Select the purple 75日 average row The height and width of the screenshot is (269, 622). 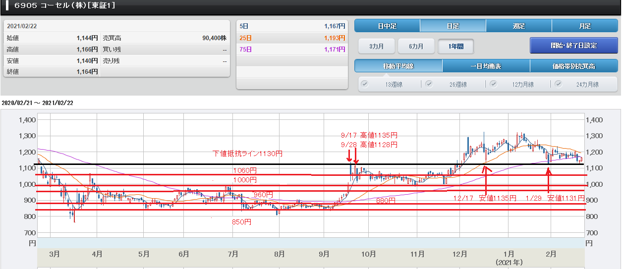click(x=292, y=50)
